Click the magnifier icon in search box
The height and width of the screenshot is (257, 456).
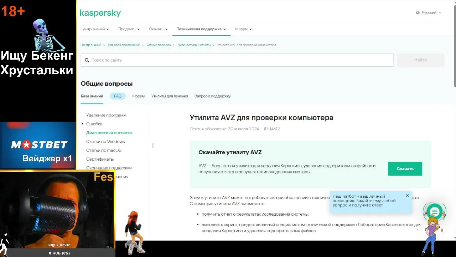[87, 60]
